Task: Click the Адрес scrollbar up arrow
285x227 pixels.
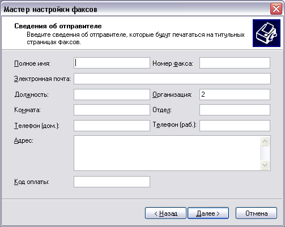Action: pyautogui.click(x=265, y=141)
